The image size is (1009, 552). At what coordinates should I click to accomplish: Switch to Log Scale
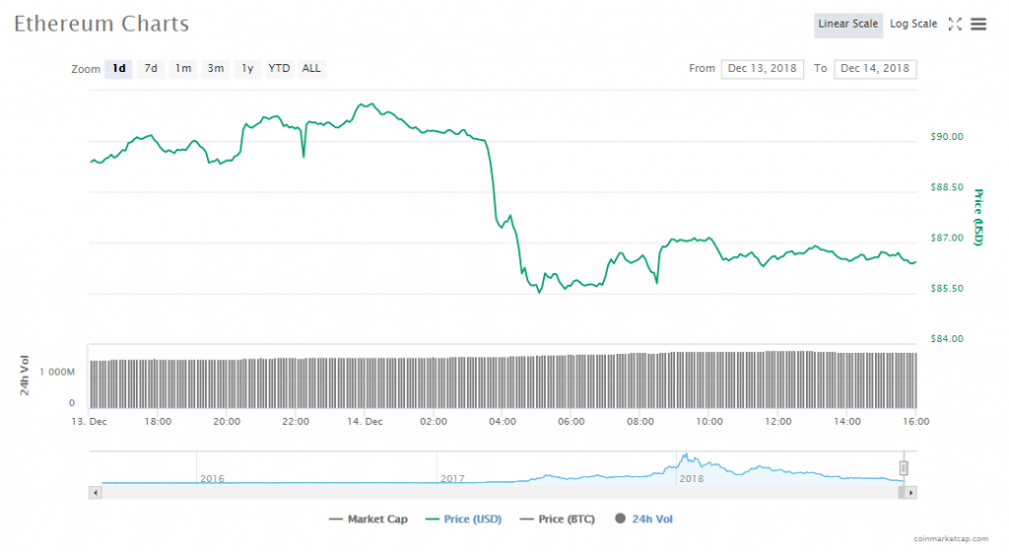(913, 25)
